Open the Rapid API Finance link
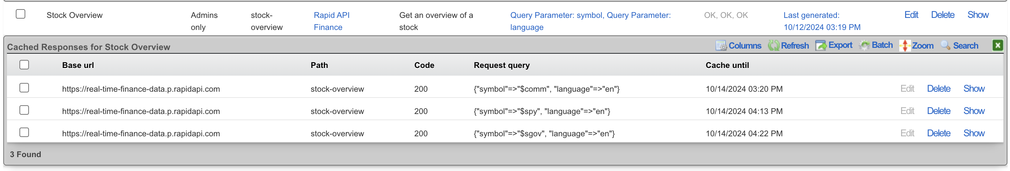Viewport: 1010px width, 171px height. [x=331, y=21]
